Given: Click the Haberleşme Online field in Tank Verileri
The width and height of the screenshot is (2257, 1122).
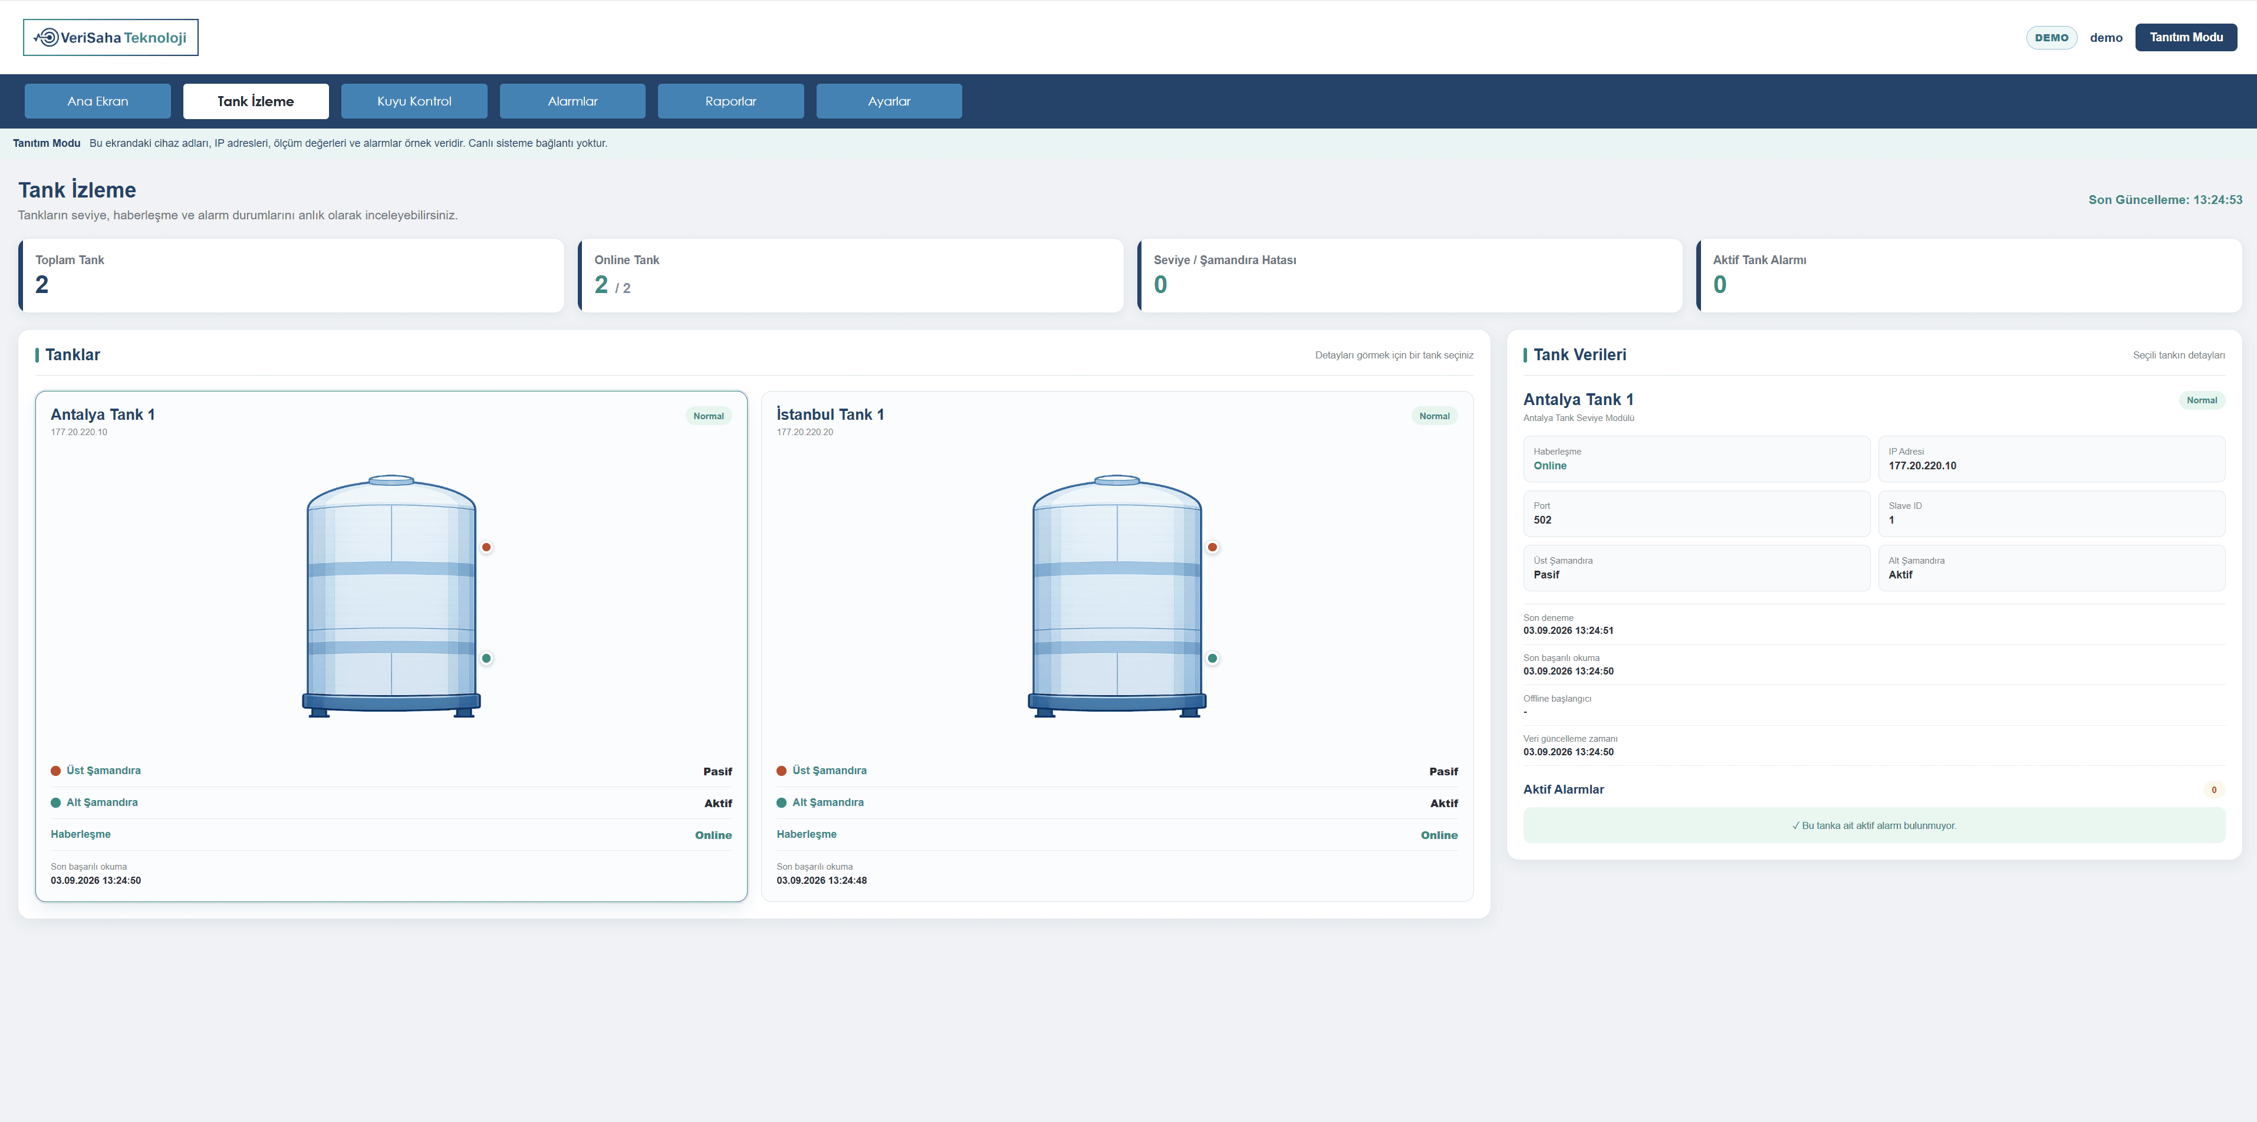Looking at the screenshot, I should pyautogui.click(x=1696, y=459).
